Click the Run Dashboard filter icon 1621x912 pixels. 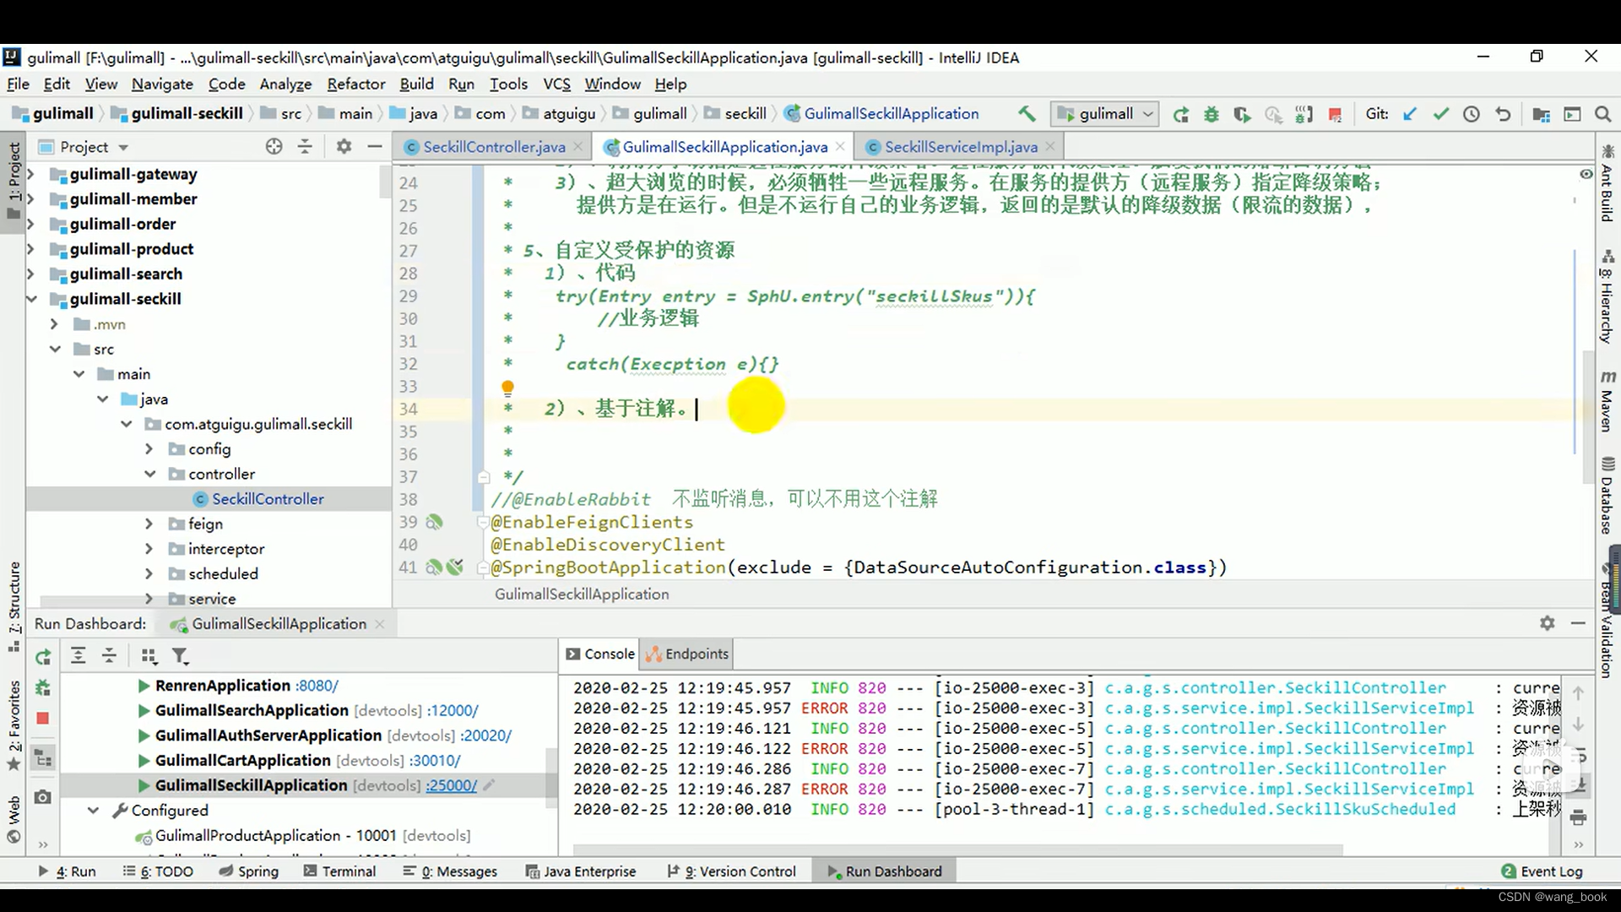tap(180, 656)
